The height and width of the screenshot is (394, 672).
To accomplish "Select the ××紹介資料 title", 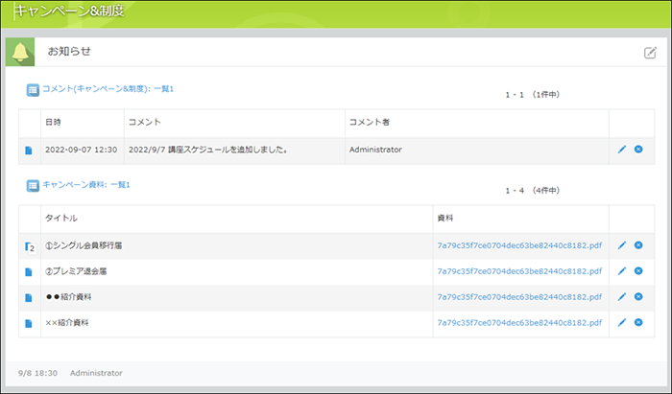I will [x=67, y=322].
